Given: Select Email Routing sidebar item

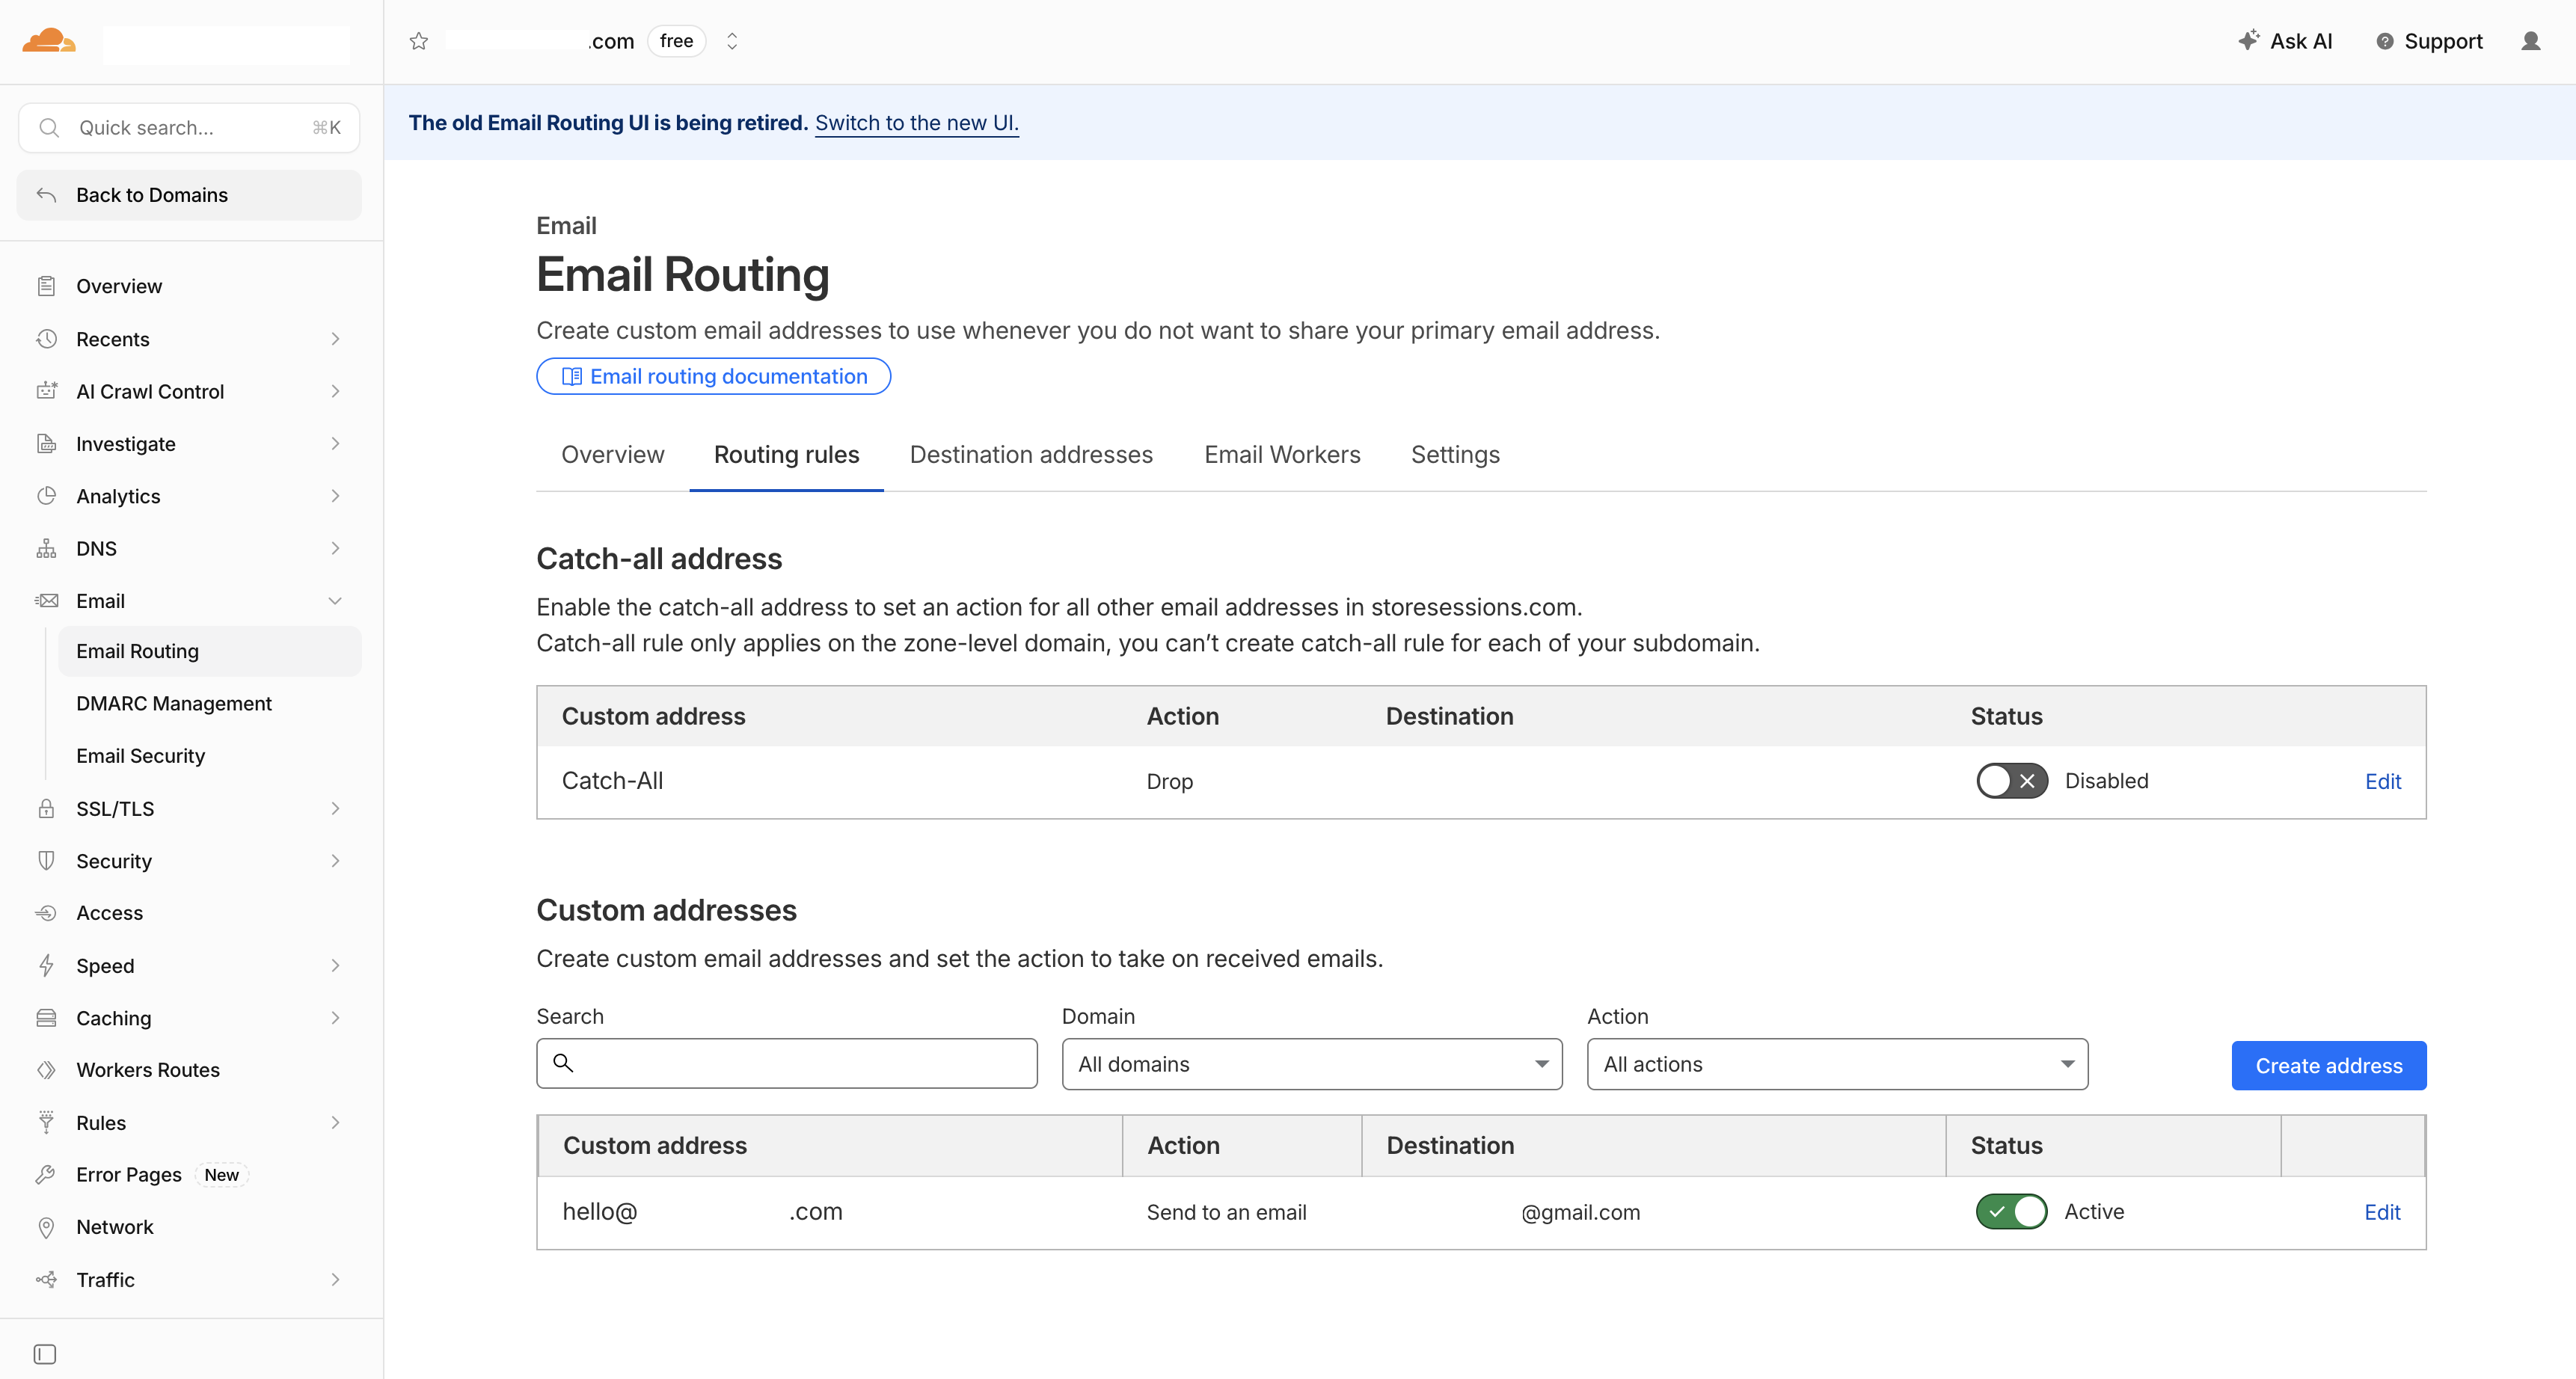Looking at the screenshot, I should pos(209,651).
